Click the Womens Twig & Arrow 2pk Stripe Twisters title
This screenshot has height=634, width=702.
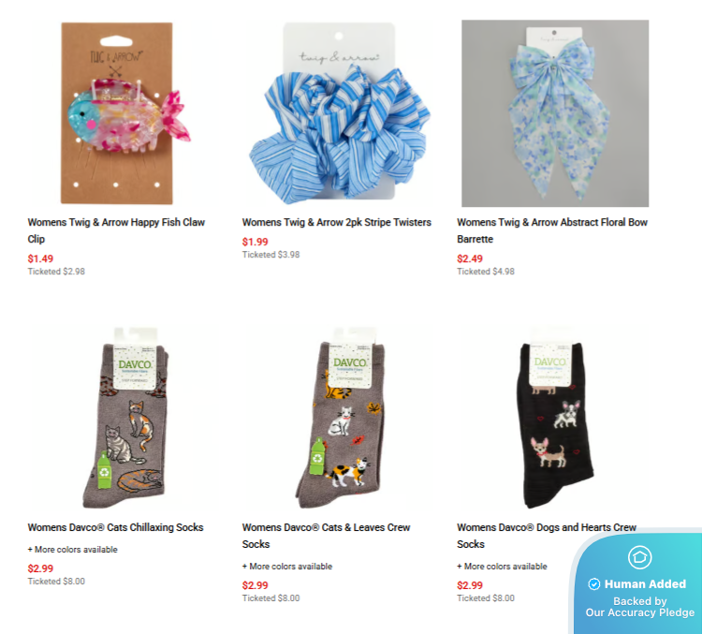337,222
